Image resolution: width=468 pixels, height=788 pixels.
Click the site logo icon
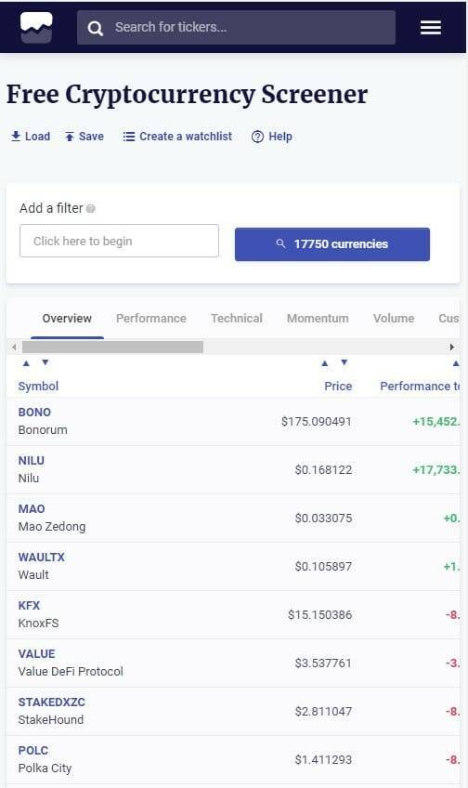(x=36, y=27)
